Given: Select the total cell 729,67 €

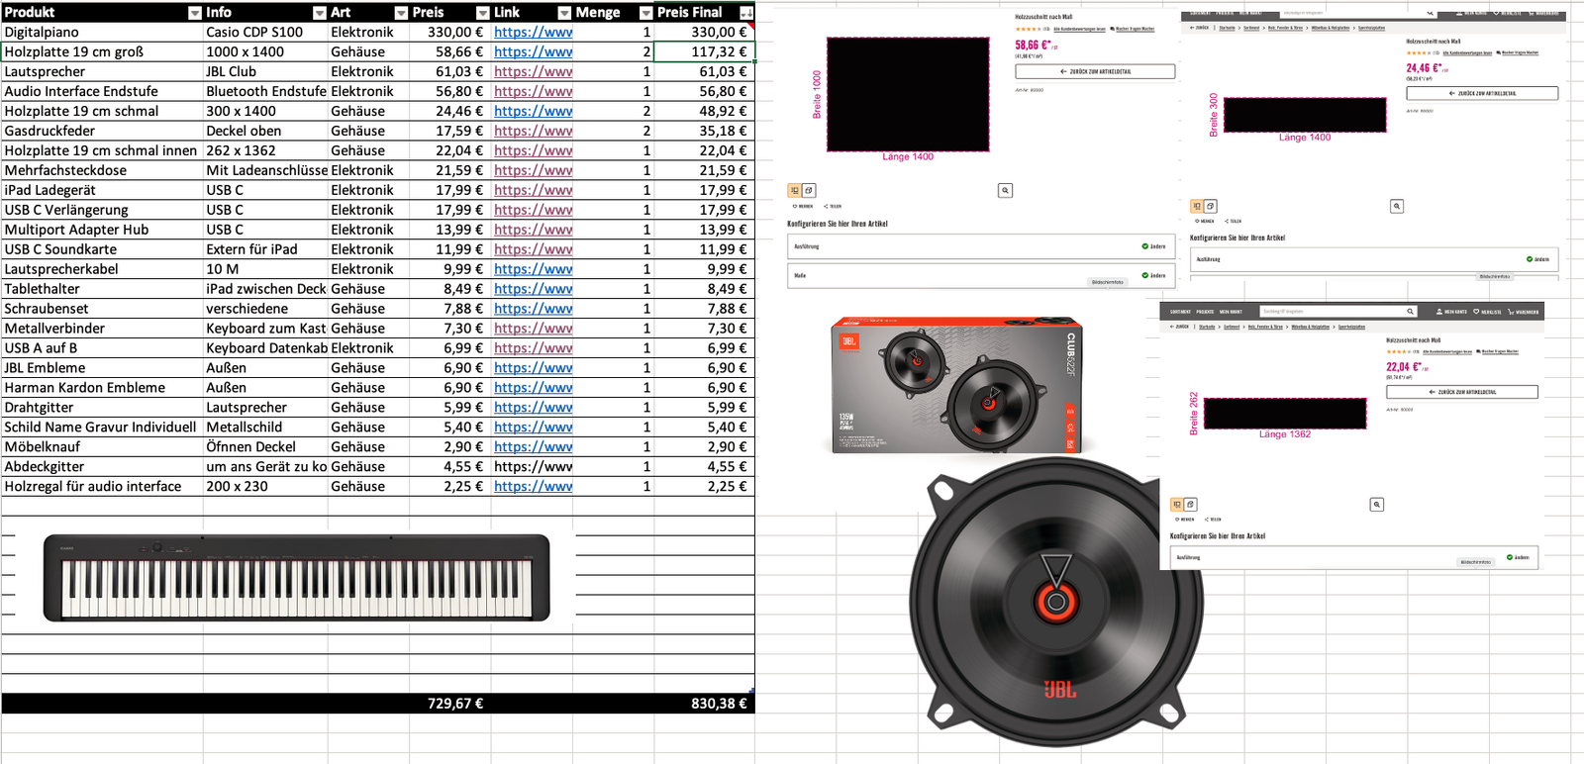Looking at the screenshot, I should (449, 704).
